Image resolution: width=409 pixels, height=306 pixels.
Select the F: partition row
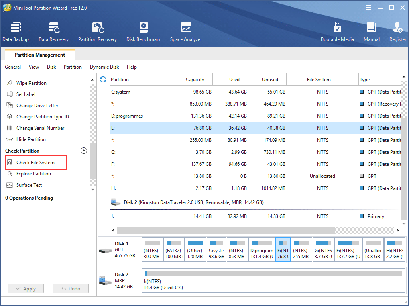tap(255, 164)
